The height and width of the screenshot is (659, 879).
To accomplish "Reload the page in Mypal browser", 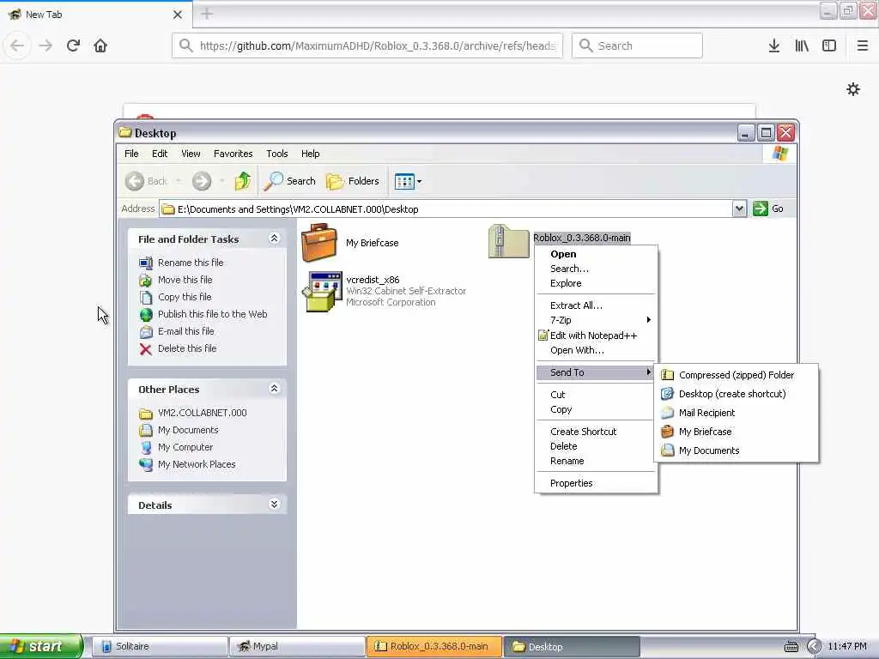I will pos(73,45).
